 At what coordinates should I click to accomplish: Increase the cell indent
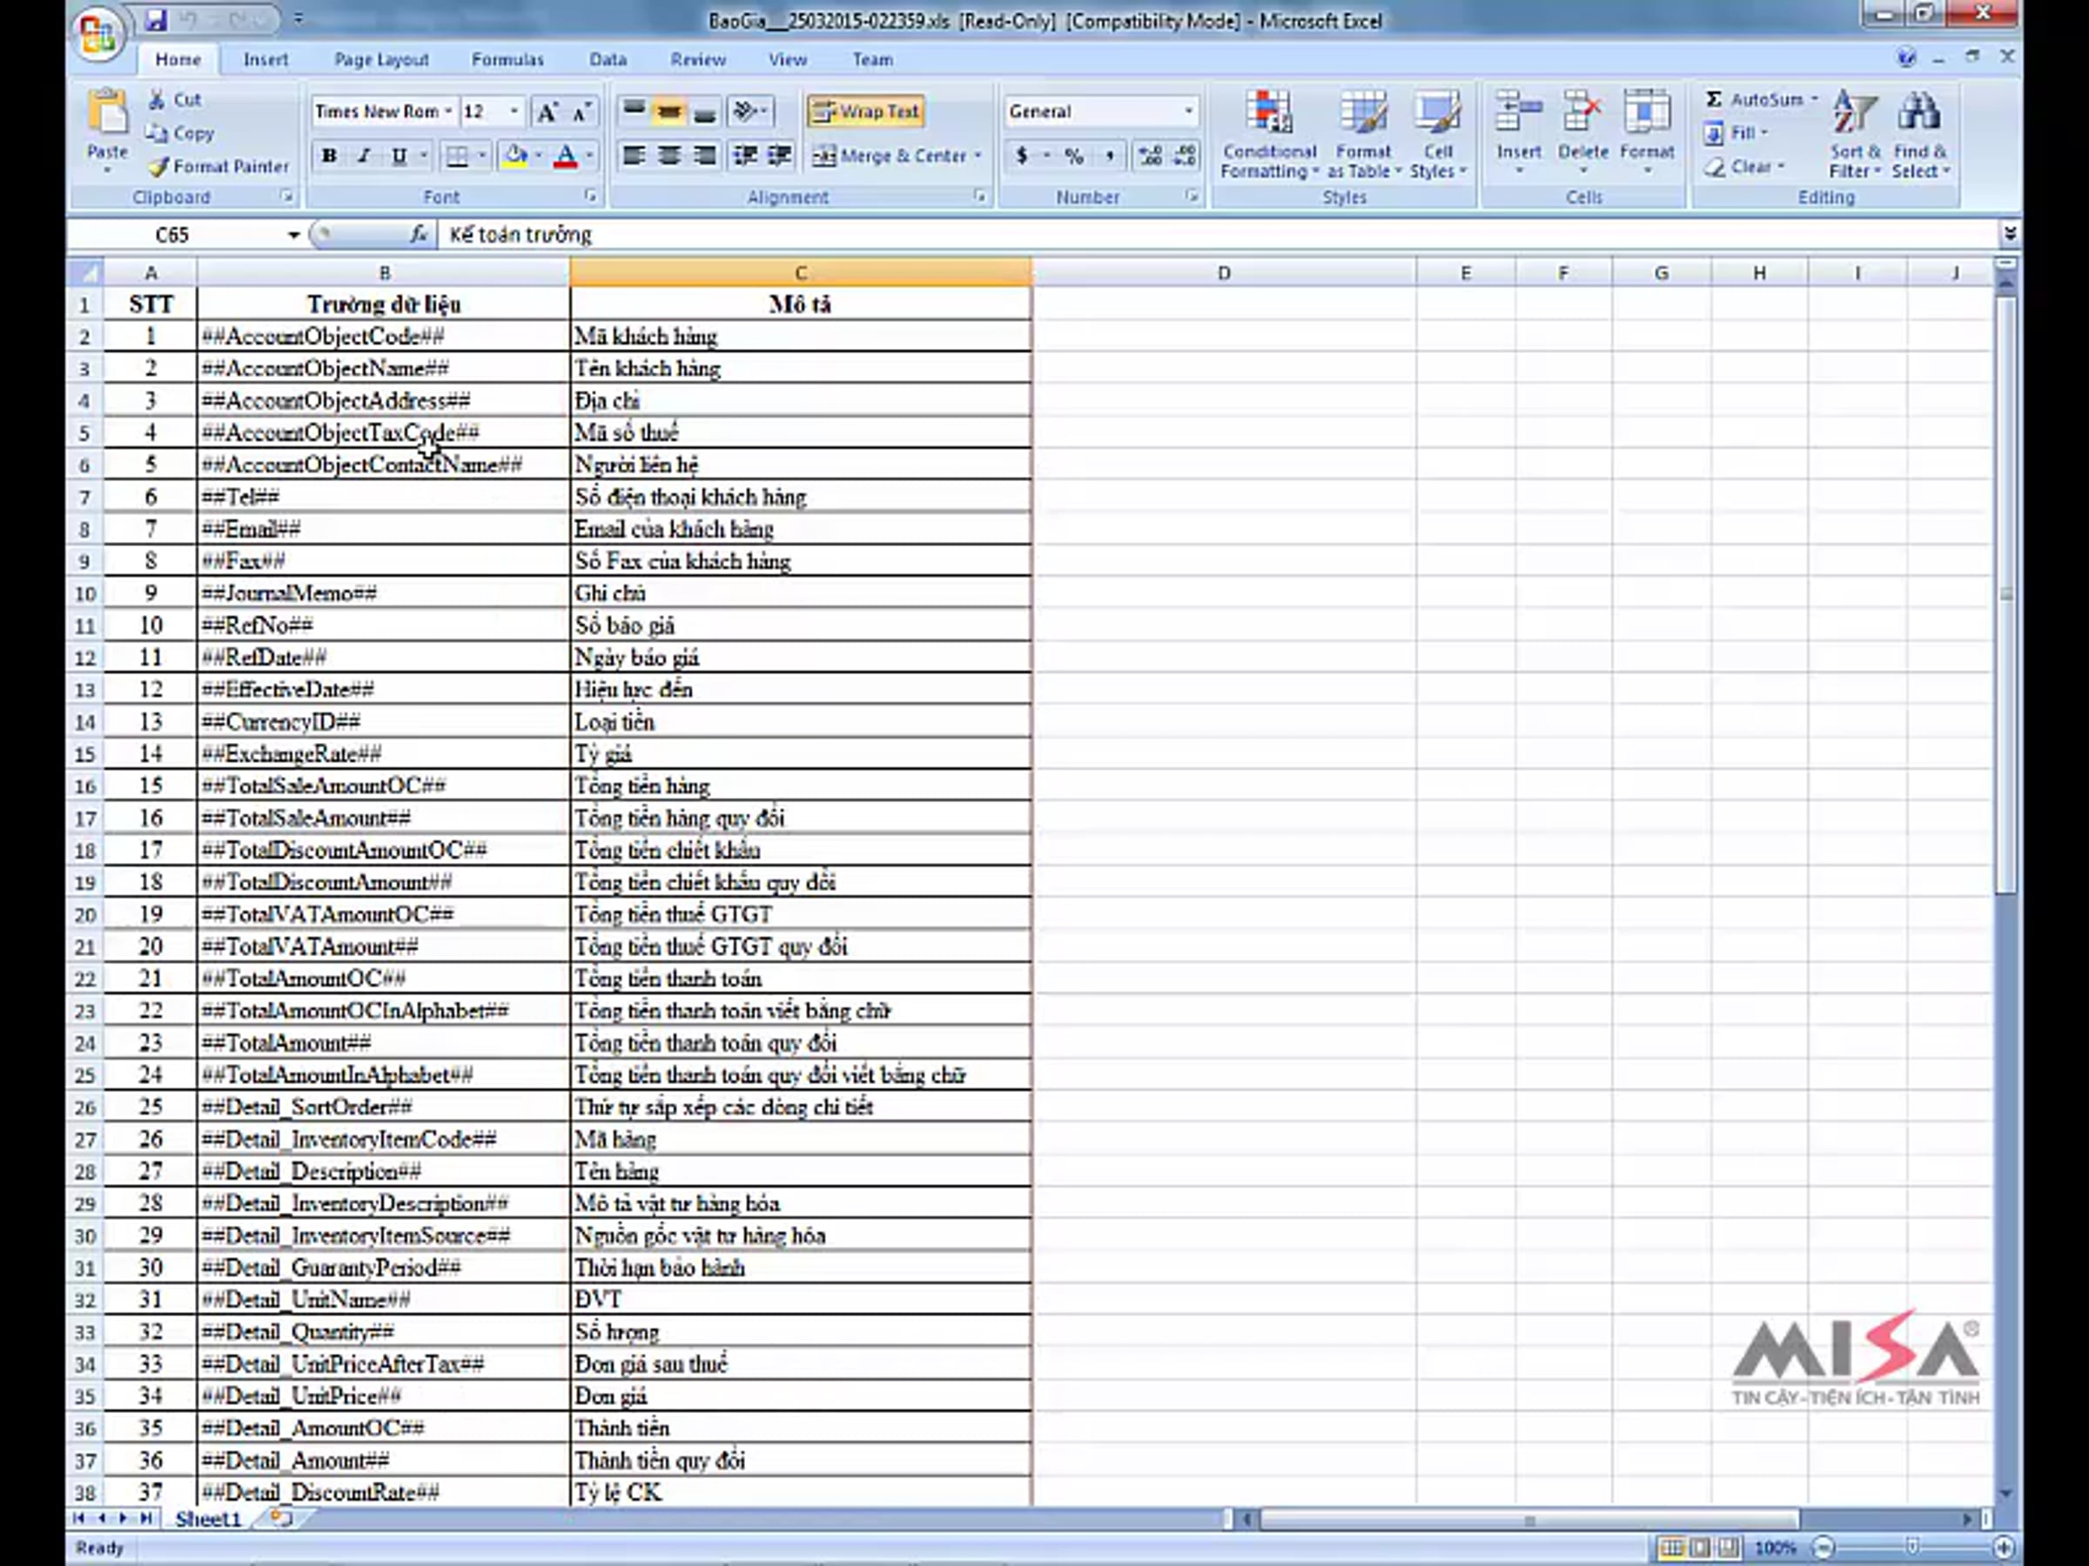(x=779, y=156)
